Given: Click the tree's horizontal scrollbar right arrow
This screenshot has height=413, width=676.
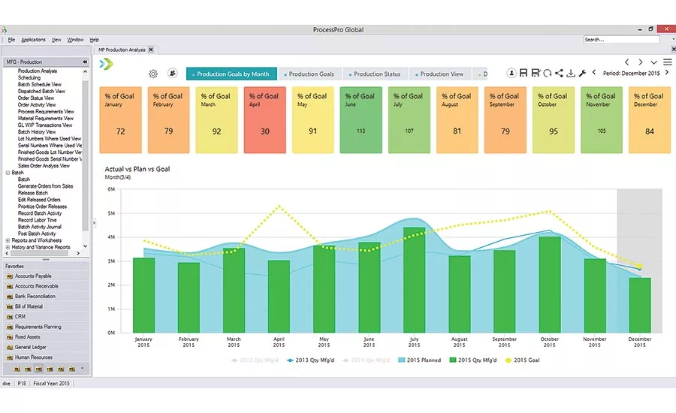Looking at the screenshot, I should (x=77, y=254).
